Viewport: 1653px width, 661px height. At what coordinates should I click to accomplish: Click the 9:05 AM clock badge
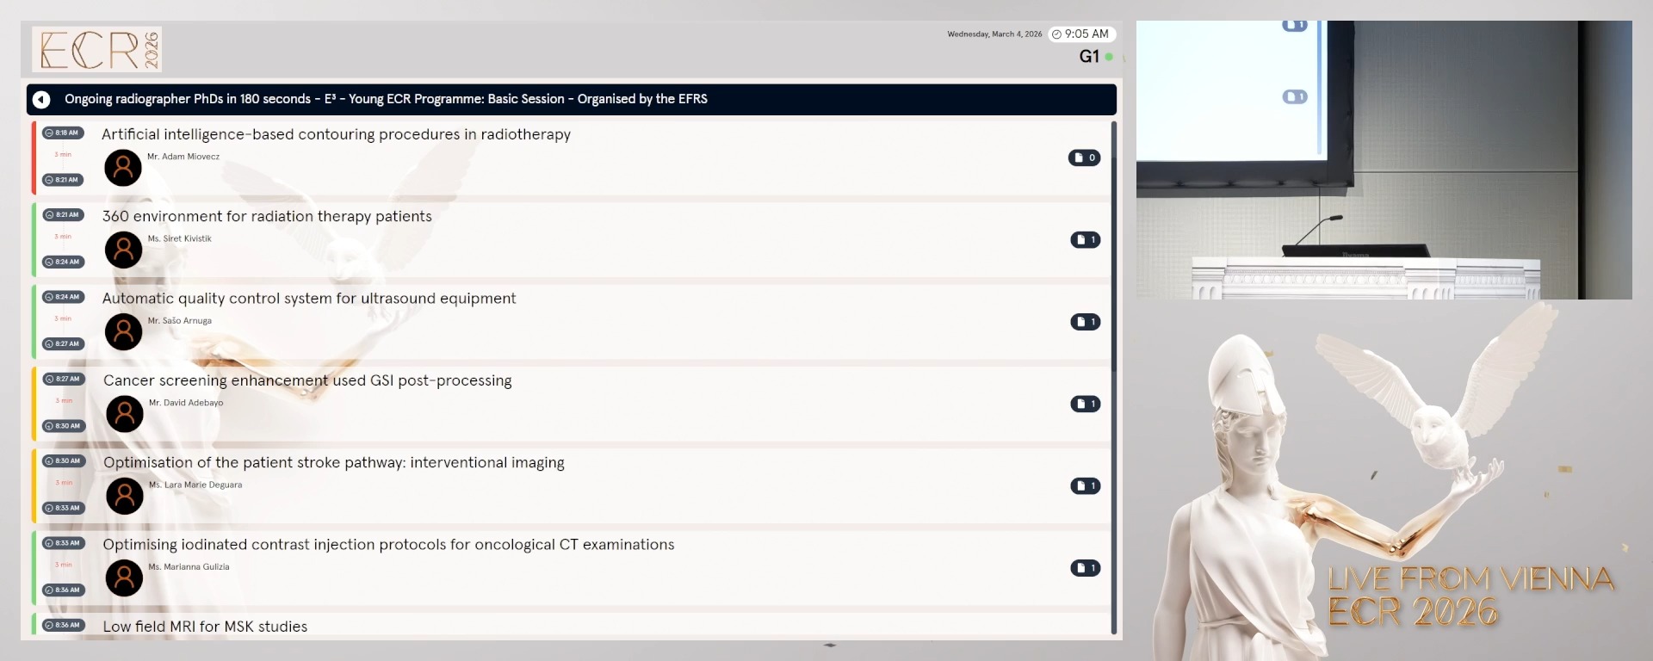tap(1081, 34)
